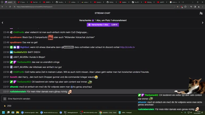Click the Eine Nachricht senden input field
Image resolution: width=205 pixels, height=115 pixels.
(69, 99)
